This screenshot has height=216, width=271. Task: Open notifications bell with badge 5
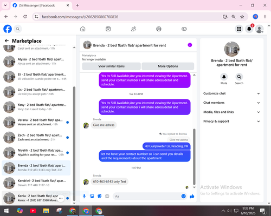249,29
